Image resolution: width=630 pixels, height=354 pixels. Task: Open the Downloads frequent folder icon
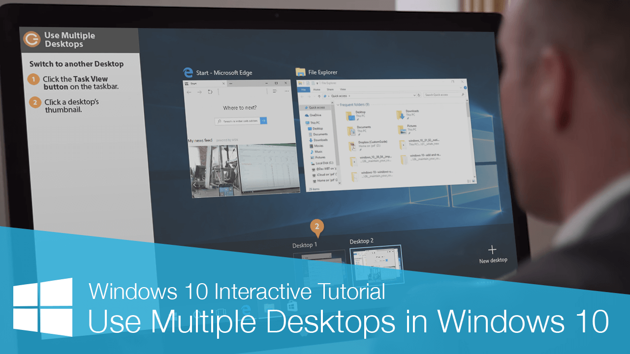pyautogui.click(x=401, y=115)
